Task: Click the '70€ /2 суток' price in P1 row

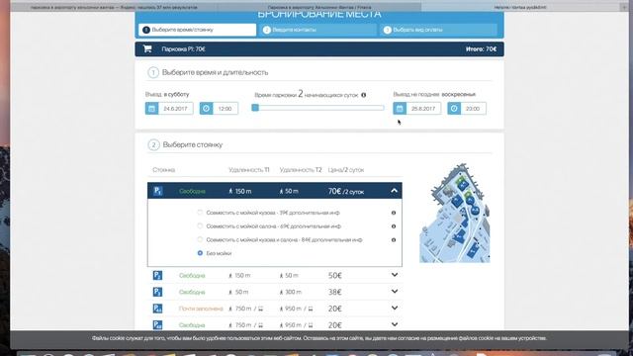Action: pos(346,191)
